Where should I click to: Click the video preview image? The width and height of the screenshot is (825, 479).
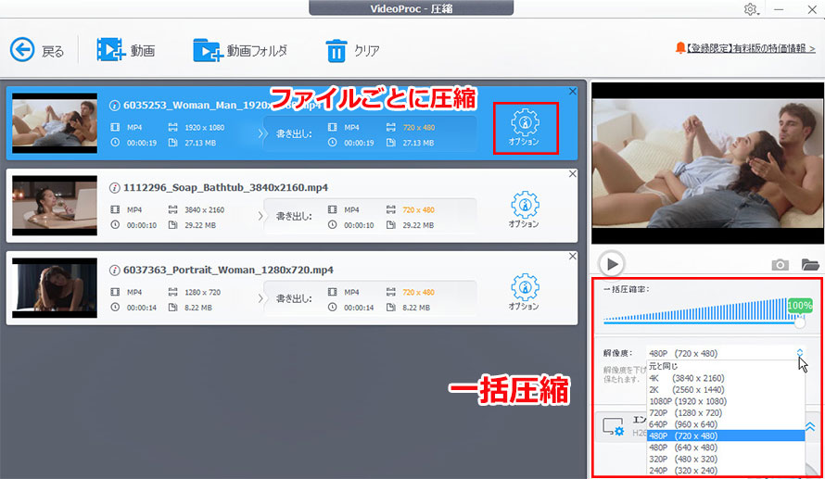click(x=707, y=163)
